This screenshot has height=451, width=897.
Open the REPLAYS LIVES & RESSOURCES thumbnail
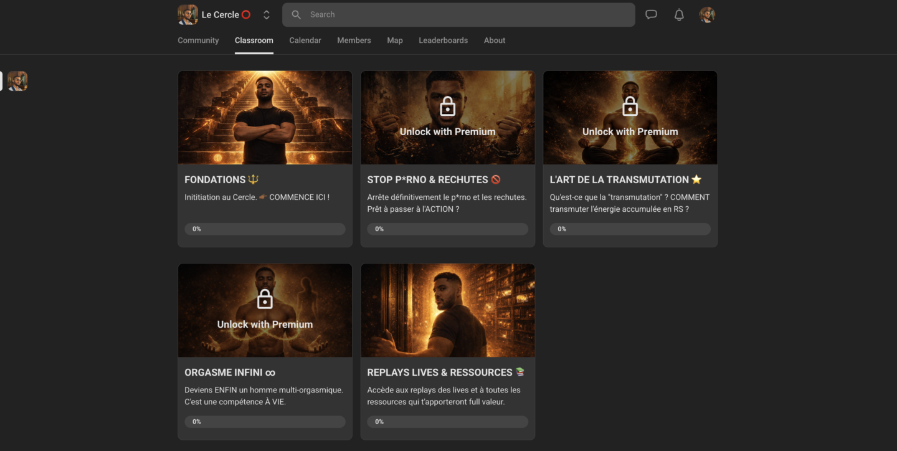click(x=447, y=310)
